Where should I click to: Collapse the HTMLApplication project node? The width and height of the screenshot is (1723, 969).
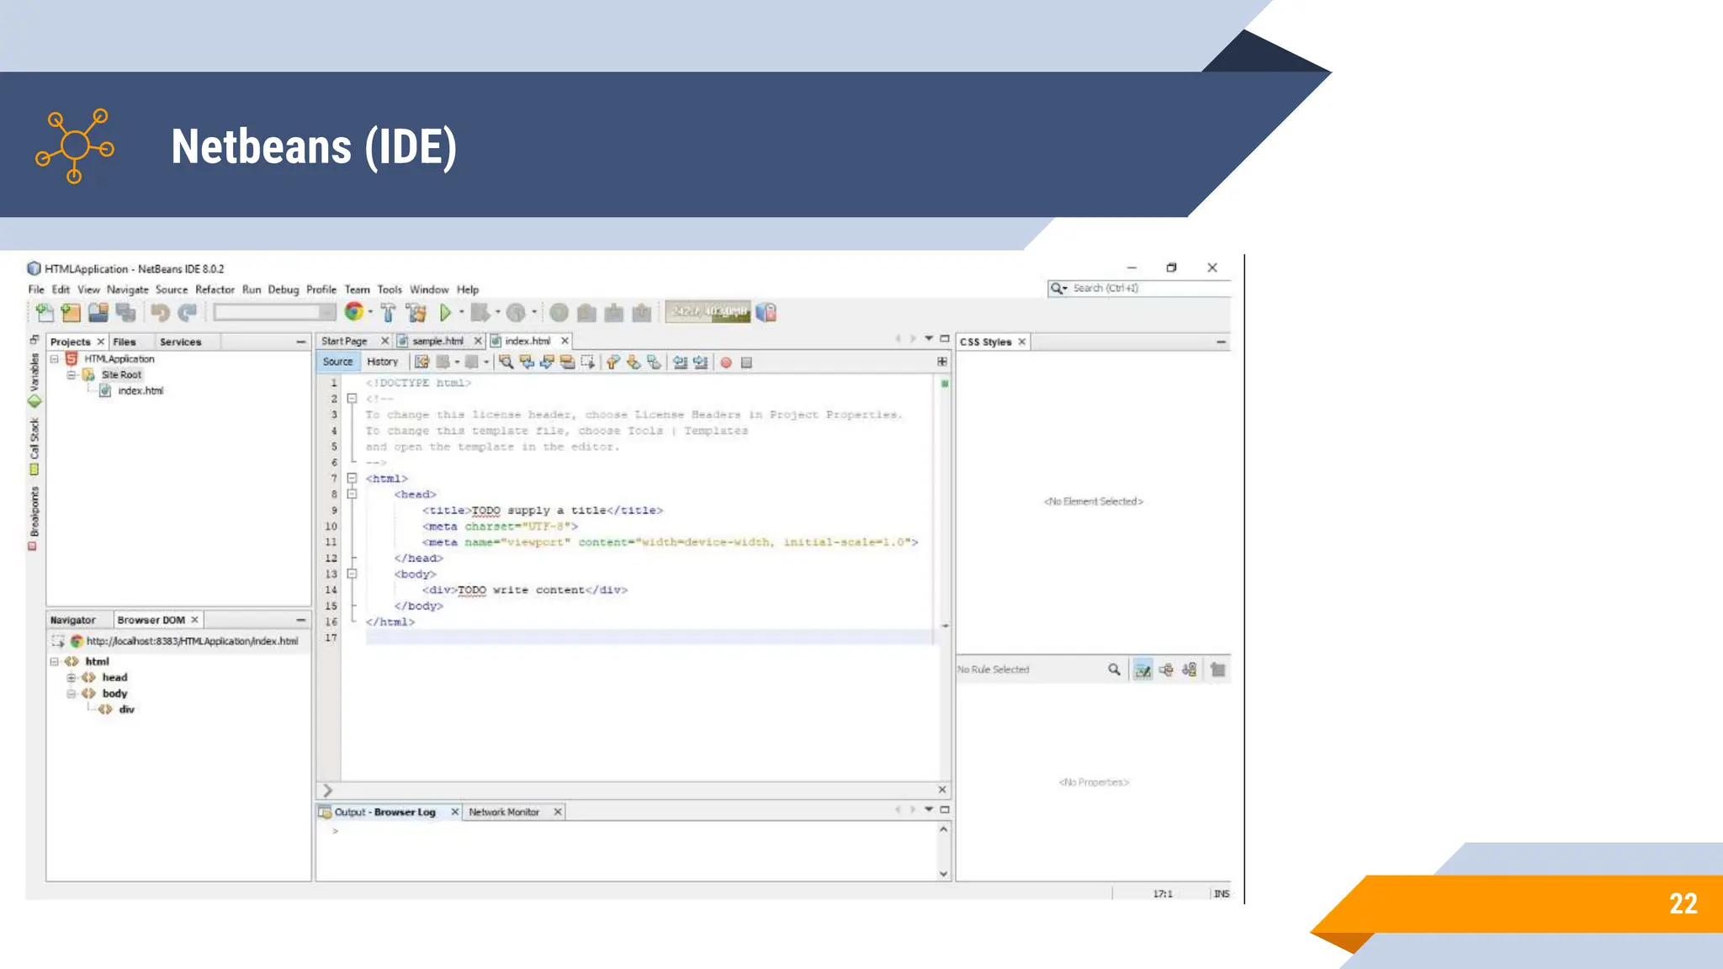click(55, 359)
